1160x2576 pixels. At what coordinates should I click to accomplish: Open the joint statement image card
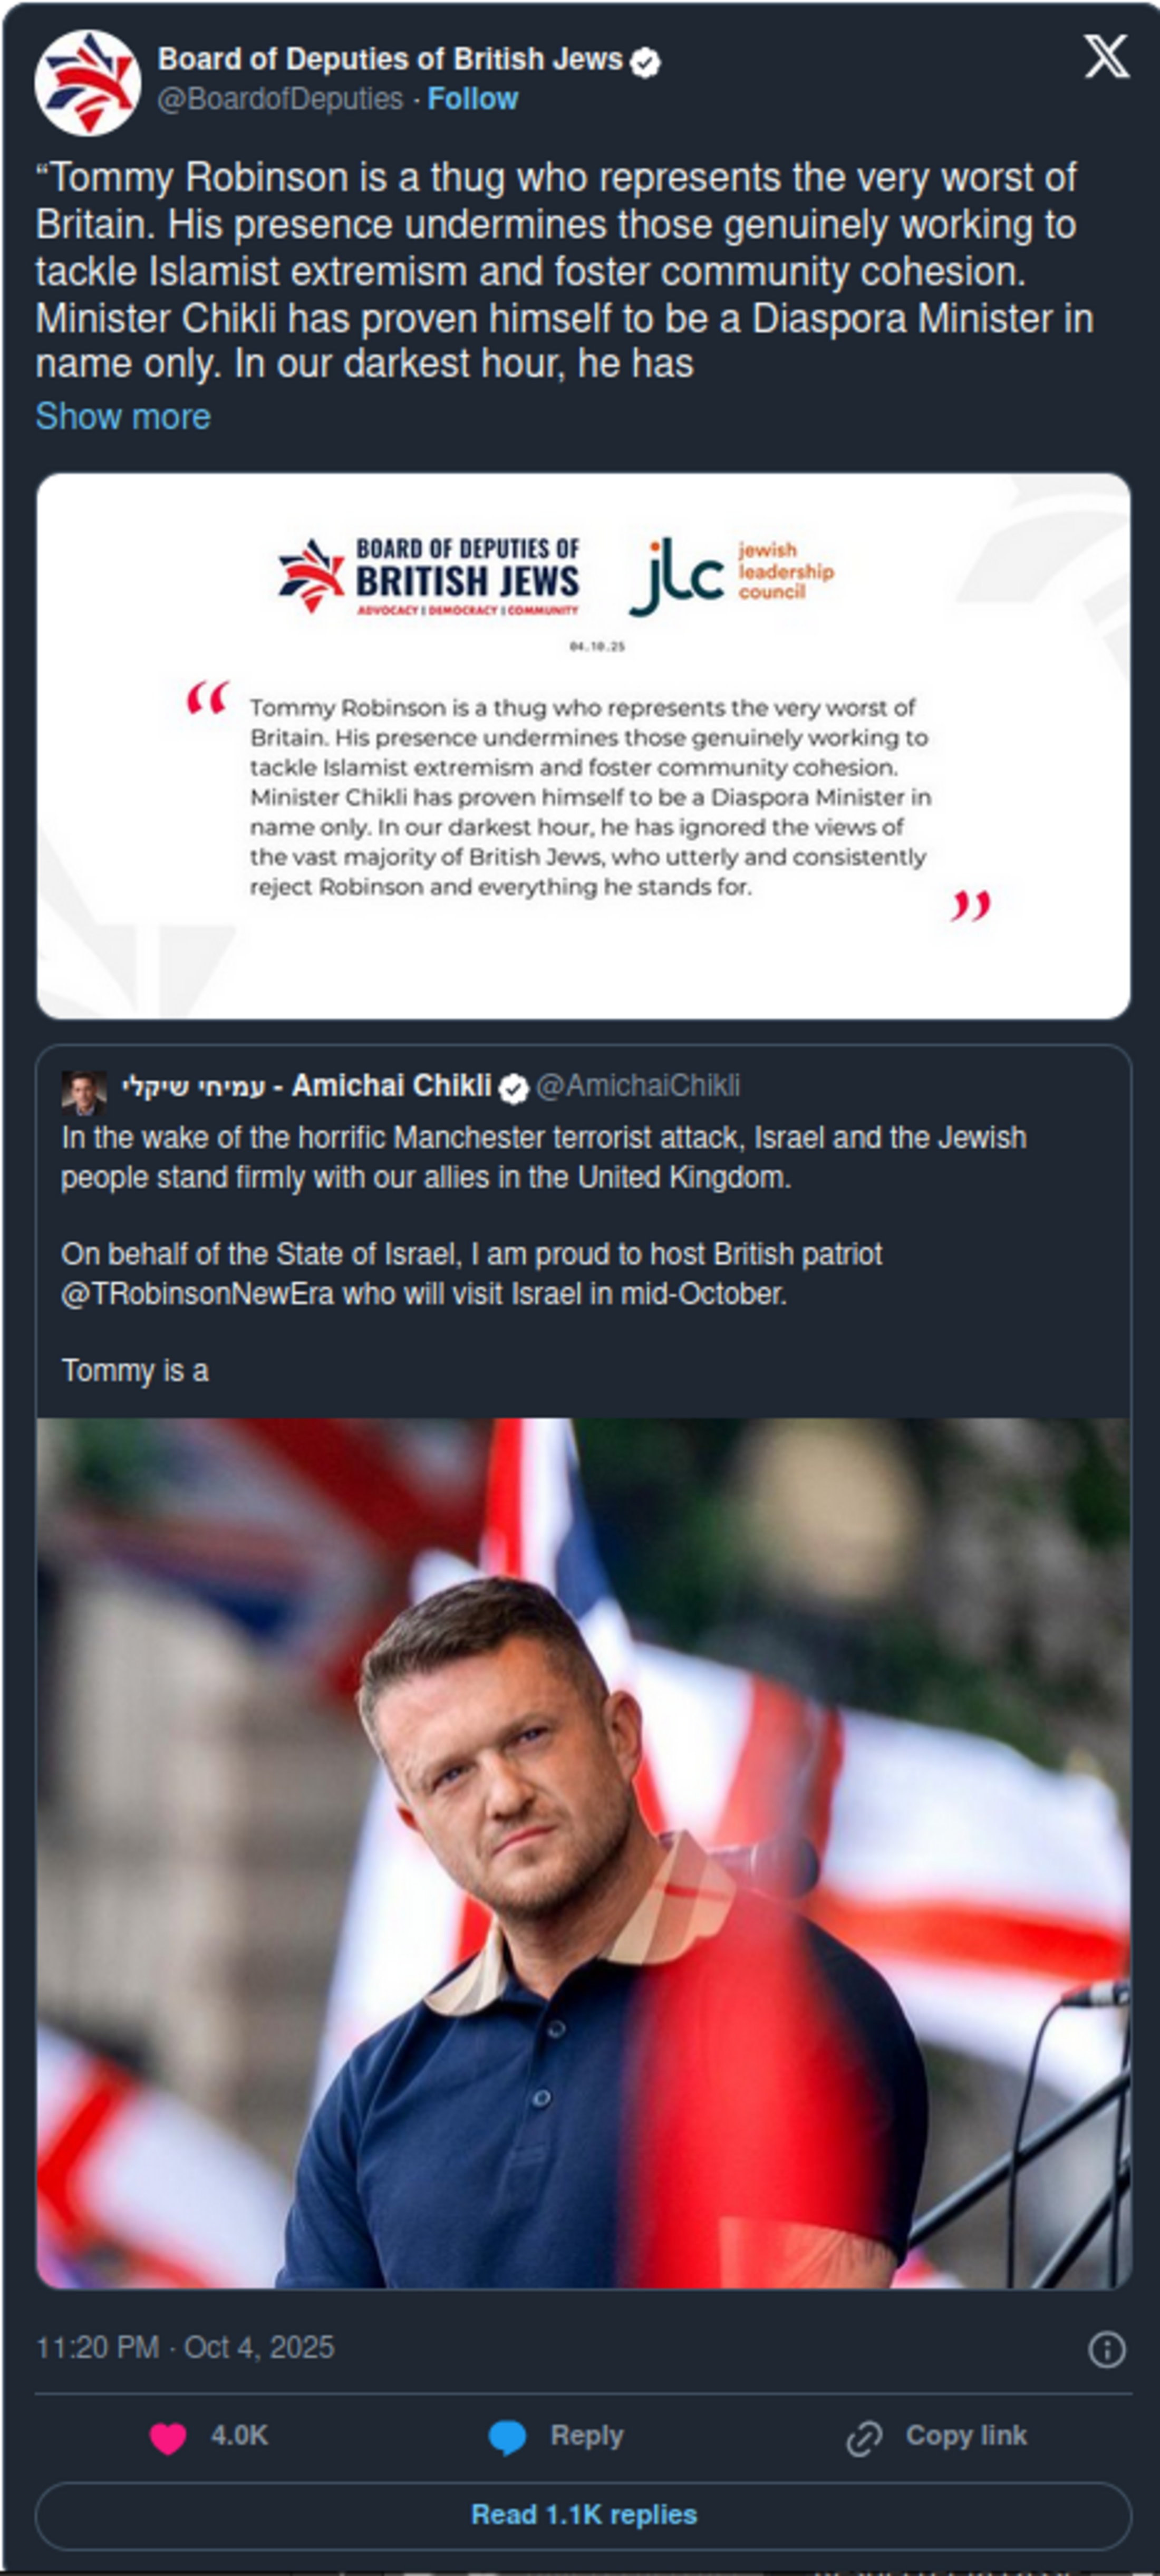[583, 746]
